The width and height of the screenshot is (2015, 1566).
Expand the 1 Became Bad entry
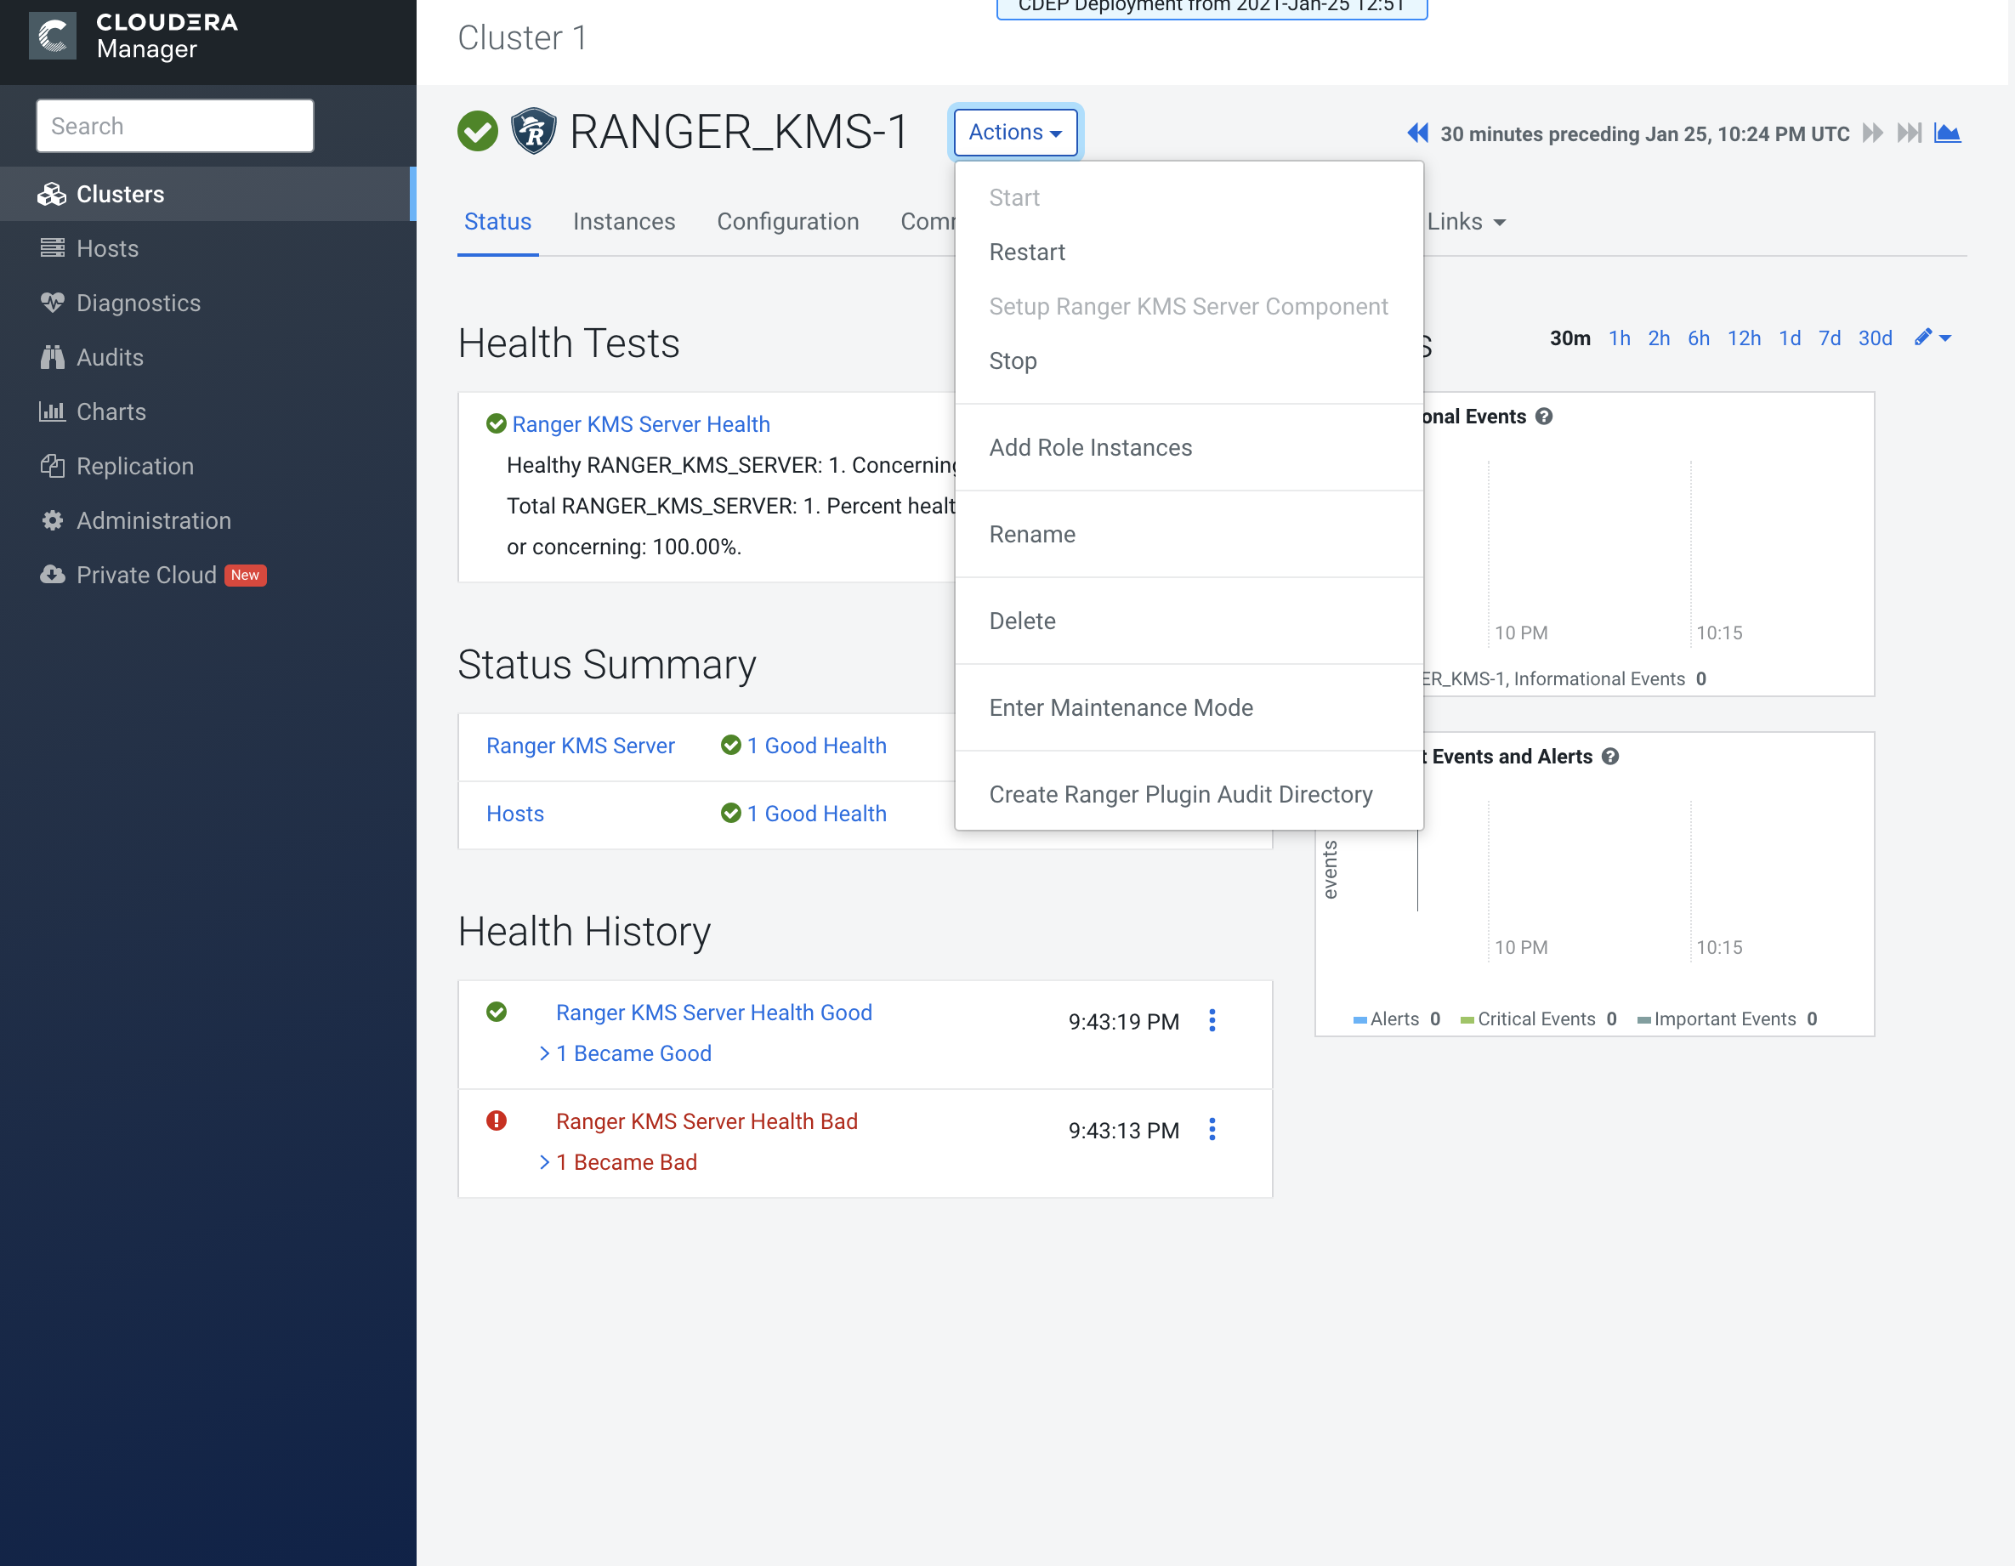pos(626,1162)
